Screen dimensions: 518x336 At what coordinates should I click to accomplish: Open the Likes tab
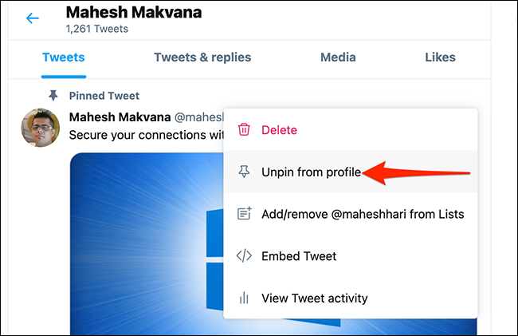(441, 57)
